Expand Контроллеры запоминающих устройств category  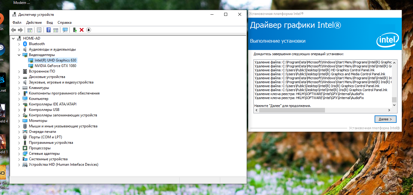tap(19, 115)
